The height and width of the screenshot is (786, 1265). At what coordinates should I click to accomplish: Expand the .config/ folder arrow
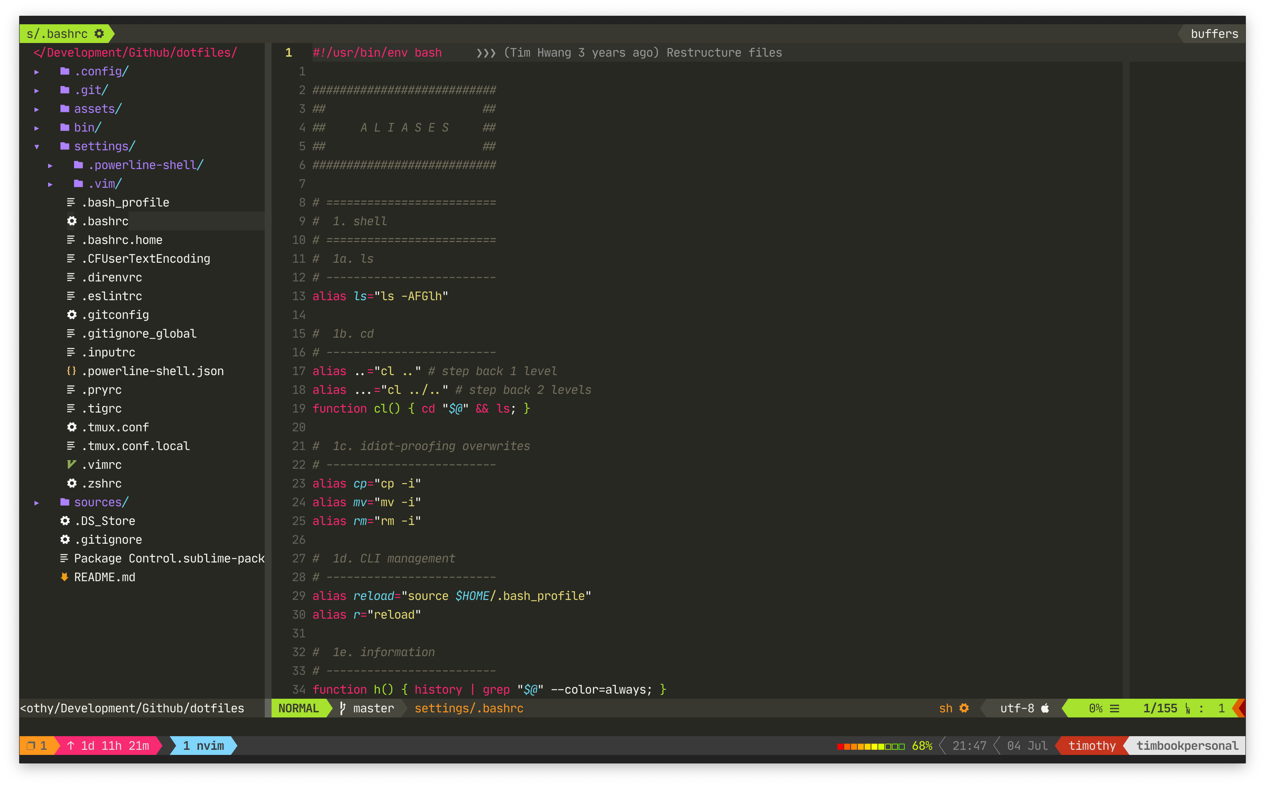point(37,72)
